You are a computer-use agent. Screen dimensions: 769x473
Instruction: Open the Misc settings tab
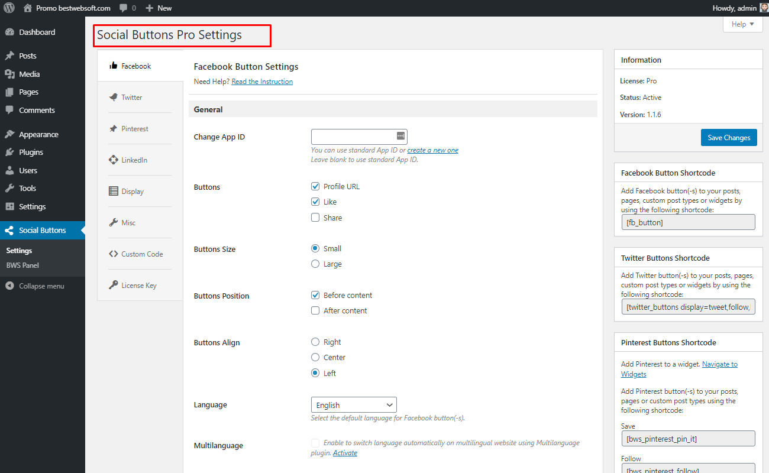[140, 222]
